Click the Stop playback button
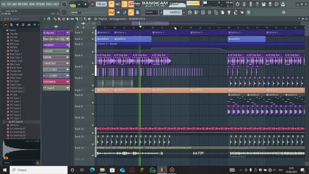 point(85,4)
